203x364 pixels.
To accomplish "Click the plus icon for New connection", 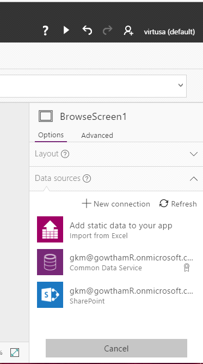I will [87, 204].
